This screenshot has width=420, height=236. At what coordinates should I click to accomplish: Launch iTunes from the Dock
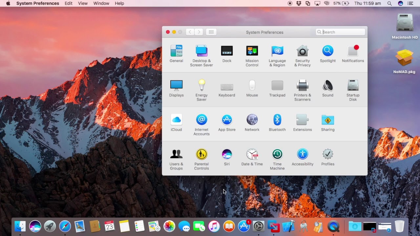click(x=214, y=226)
